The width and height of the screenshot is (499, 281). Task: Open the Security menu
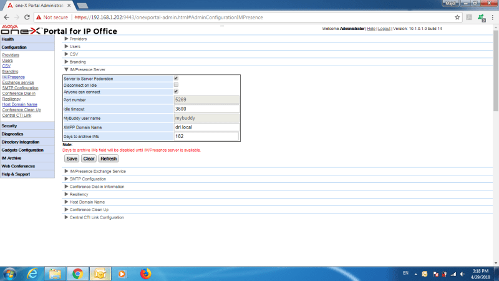(x=27, y=126)
